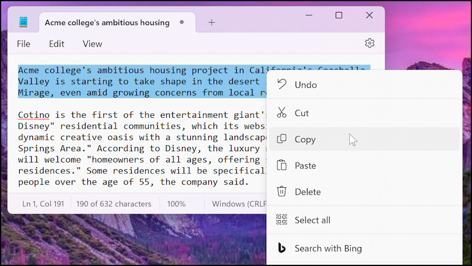This screenshot has height=266, width=472.
Task: Choose Search with Bing menu entry
Action: click(364, 248)
